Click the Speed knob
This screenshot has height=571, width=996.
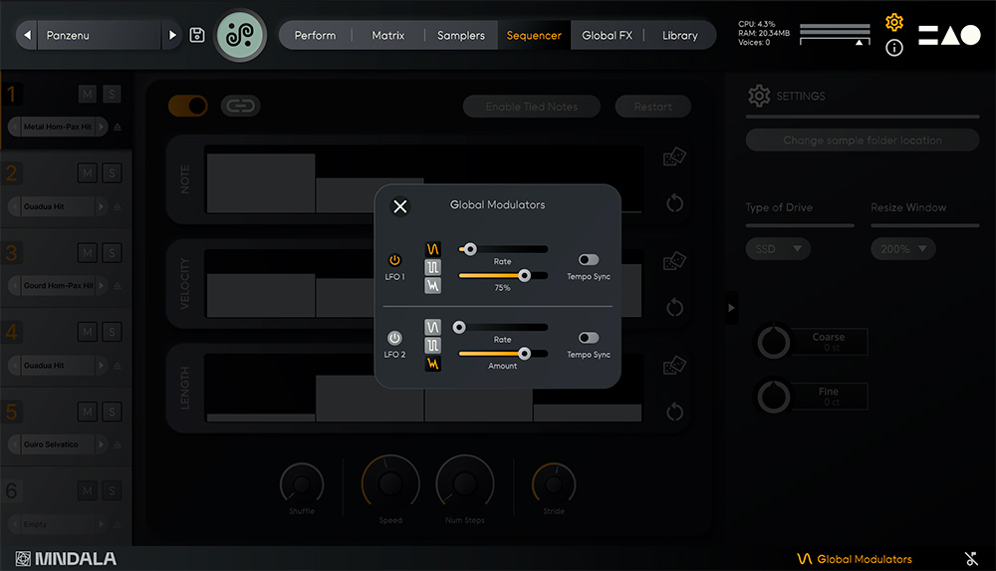tap(390, 484)
